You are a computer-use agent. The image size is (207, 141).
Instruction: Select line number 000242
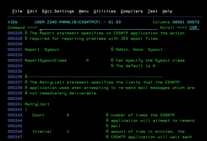15,110
